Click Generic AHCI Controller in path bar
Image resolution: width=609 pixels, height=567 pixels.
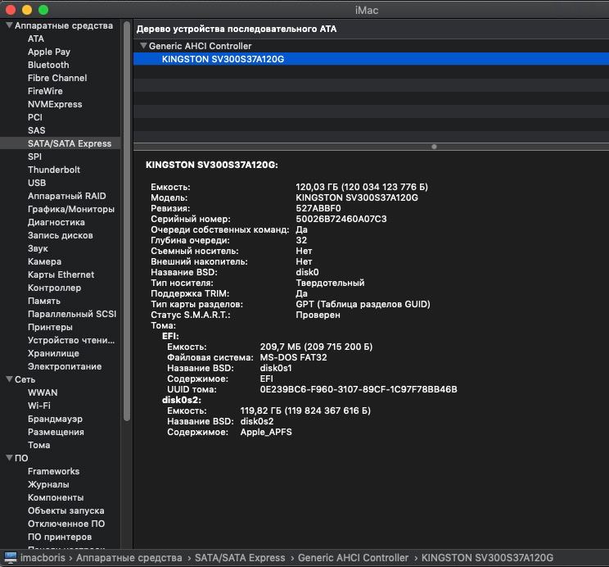click(x=353, y=557)
